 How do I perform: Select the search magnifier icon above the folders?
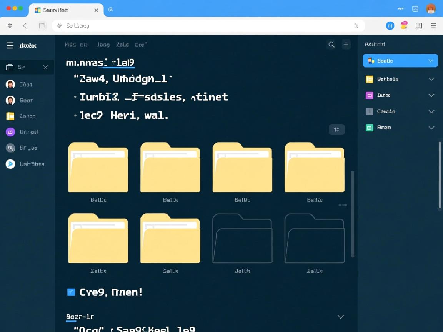[331, 45]
